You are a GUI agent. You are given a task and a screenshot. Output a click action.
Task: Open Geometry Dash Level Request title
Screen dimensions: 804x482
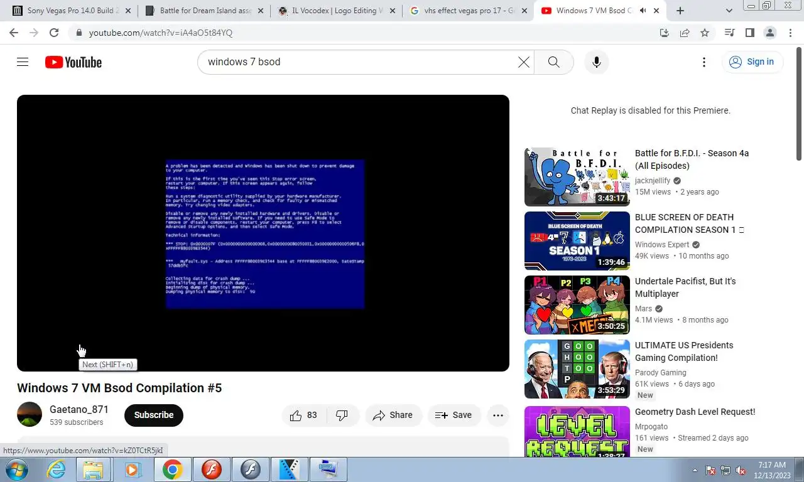[695, 412]
